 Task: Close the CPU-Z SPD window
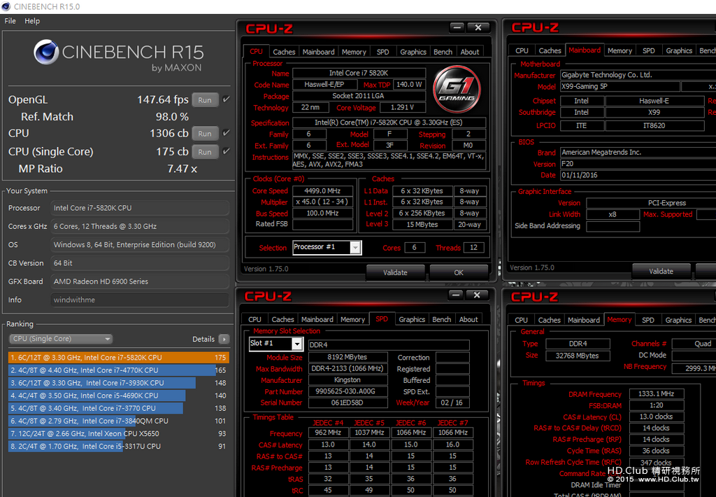coord(477,295)
